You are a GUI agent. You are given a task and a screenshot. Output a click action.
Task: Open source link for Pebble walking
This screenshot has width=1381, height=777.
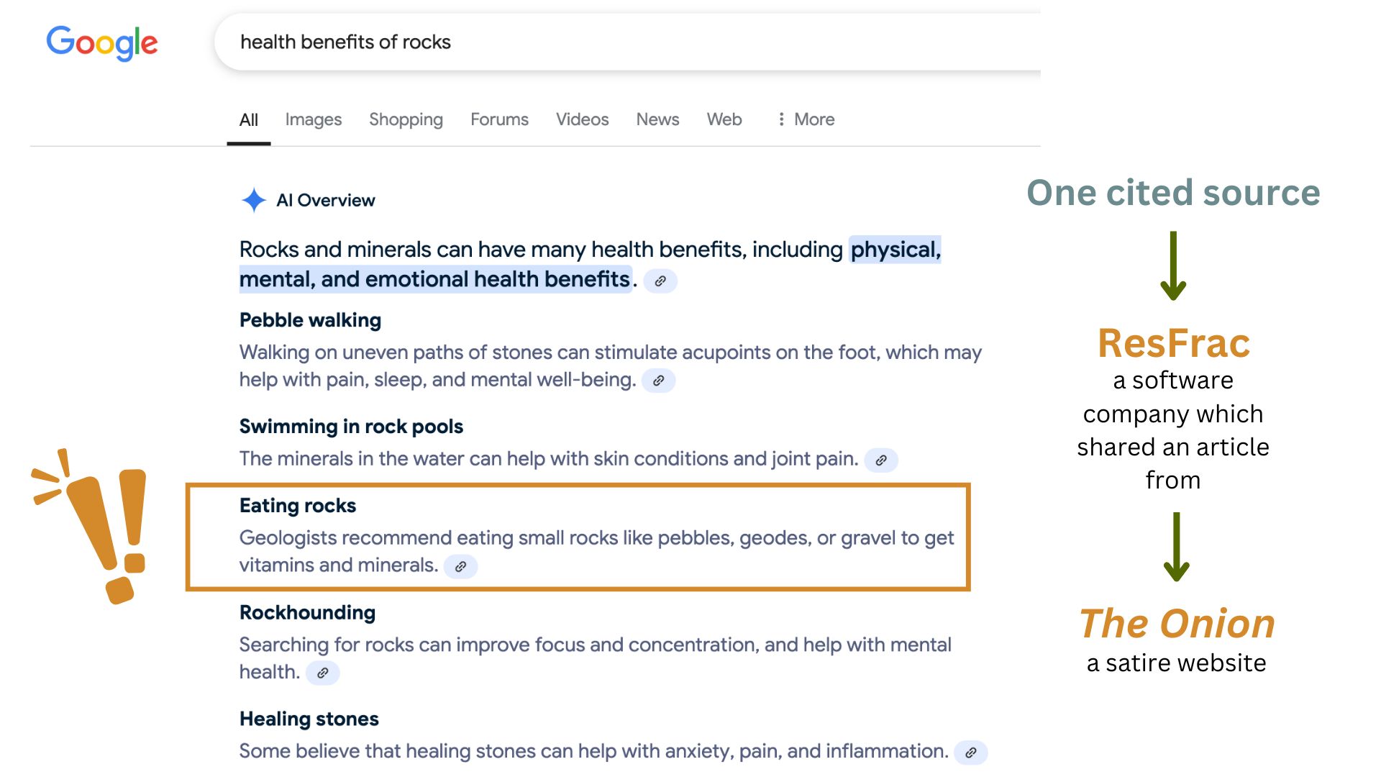coord(658,381)
